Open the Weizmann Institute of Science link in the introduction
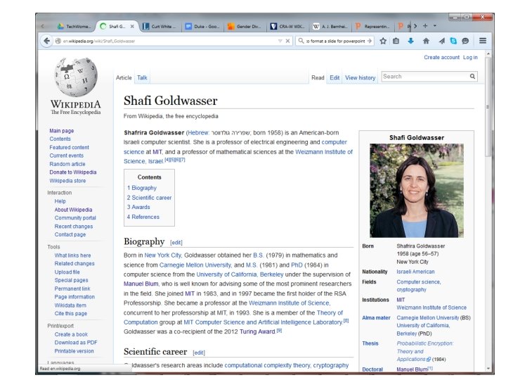The height and width of the screenshot is (380, 506). [x=324, y=152]
